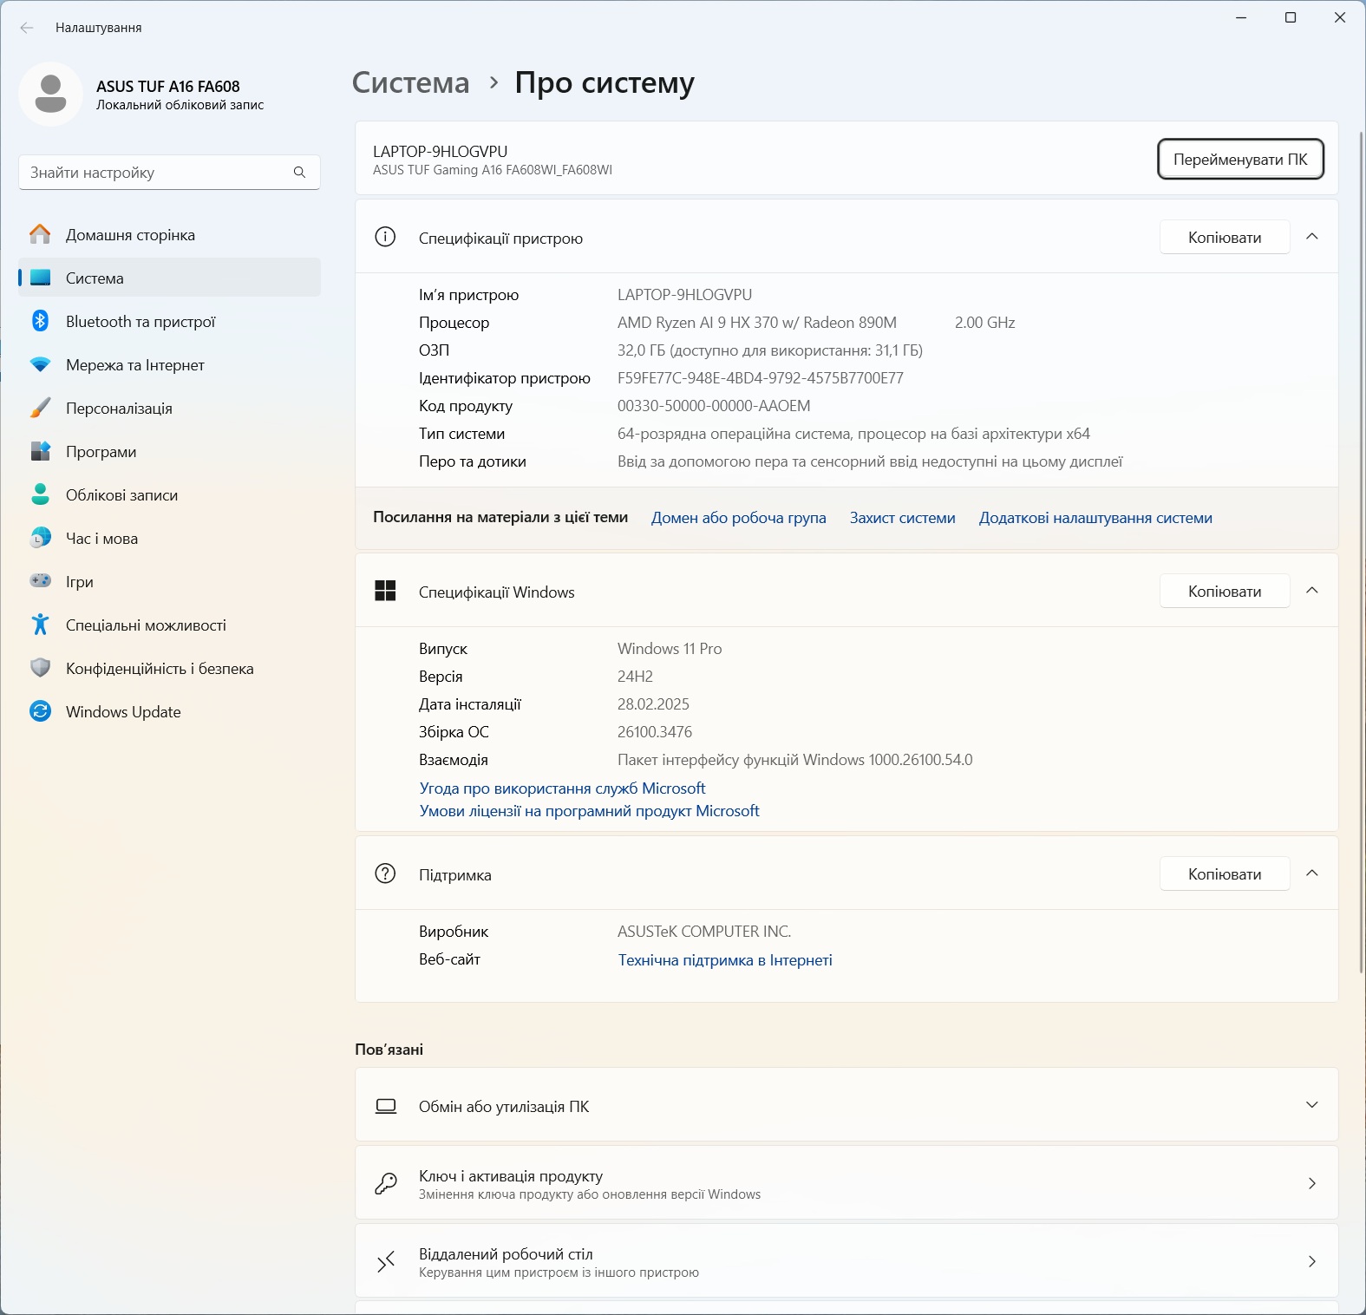This screenshot has width=1366, height=1315.
Task: Open Час і мова in sidebar
Action: (169, 538)
